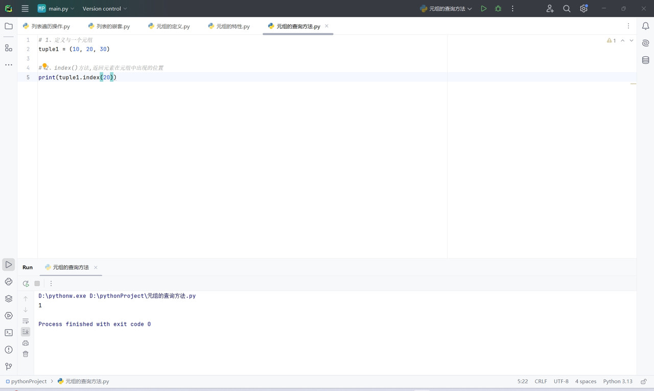The height and width of the screenshot is (391, 654).
Task: Debug the current configuration with bug icon
Action: 498,9
